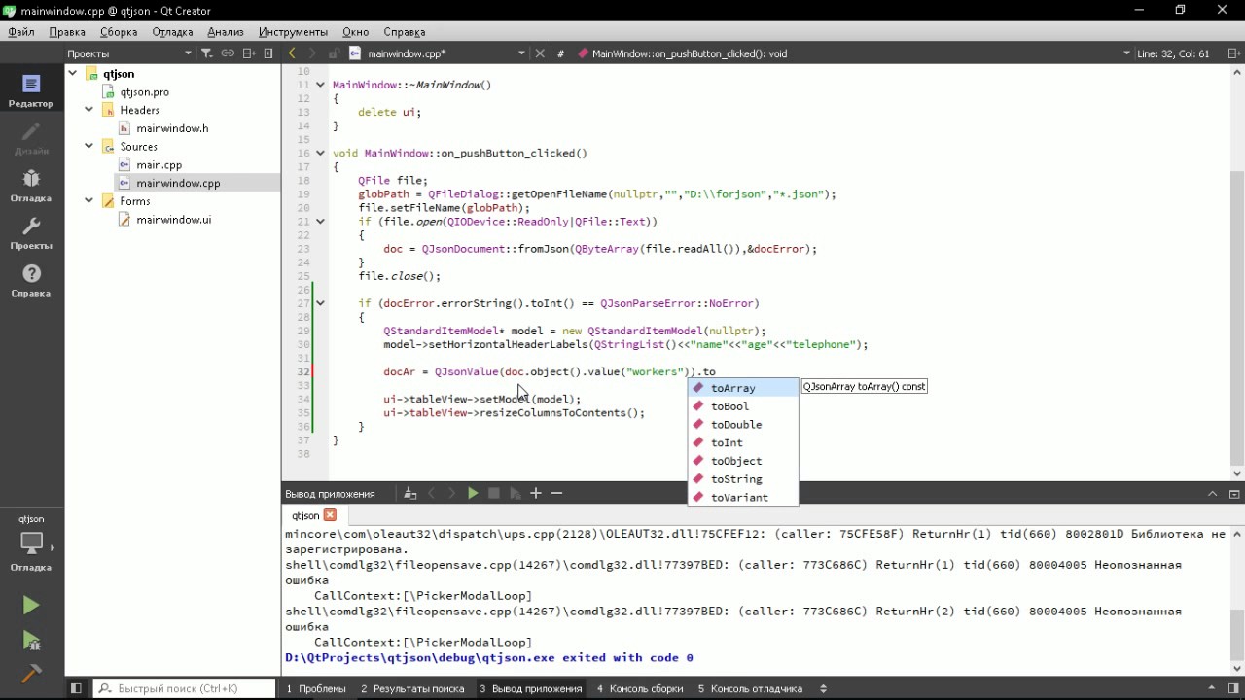Attach debugger icon in output pane toolbar

pyautogui.click(x=516, y=494)
